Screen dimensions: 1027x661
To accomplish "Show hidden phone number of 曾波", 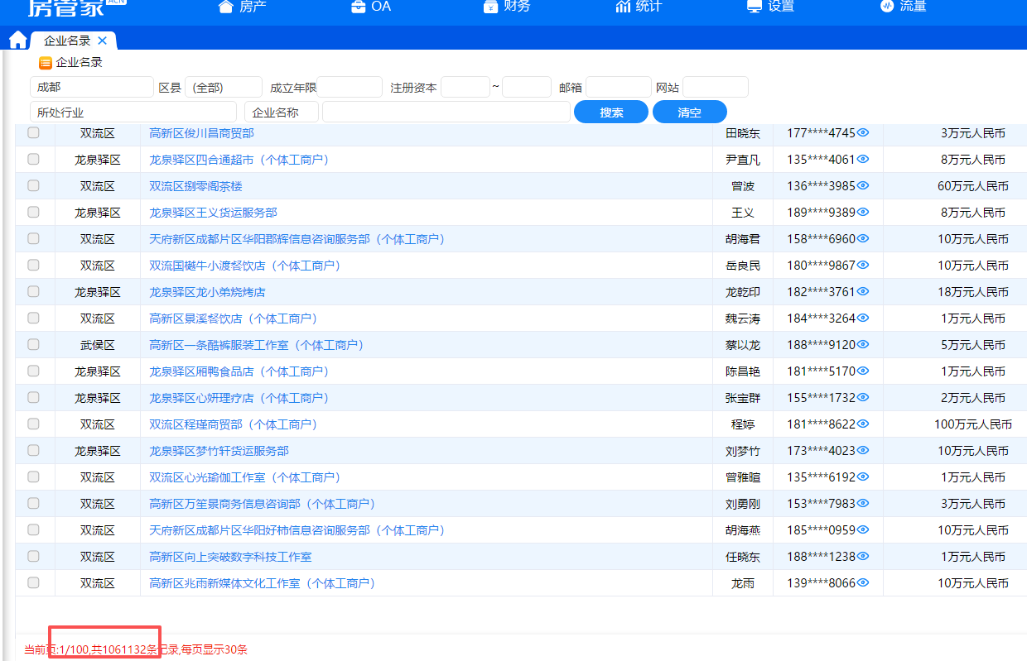I will tap(863, 186).
